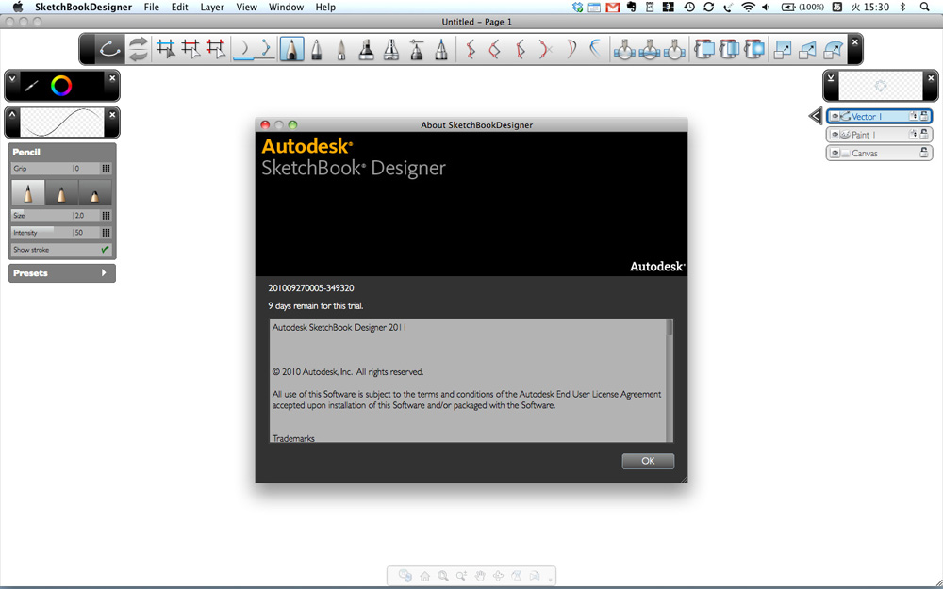Choose the third blunt pencil tip shape
The image size is (943, 589).
(95, 193)
